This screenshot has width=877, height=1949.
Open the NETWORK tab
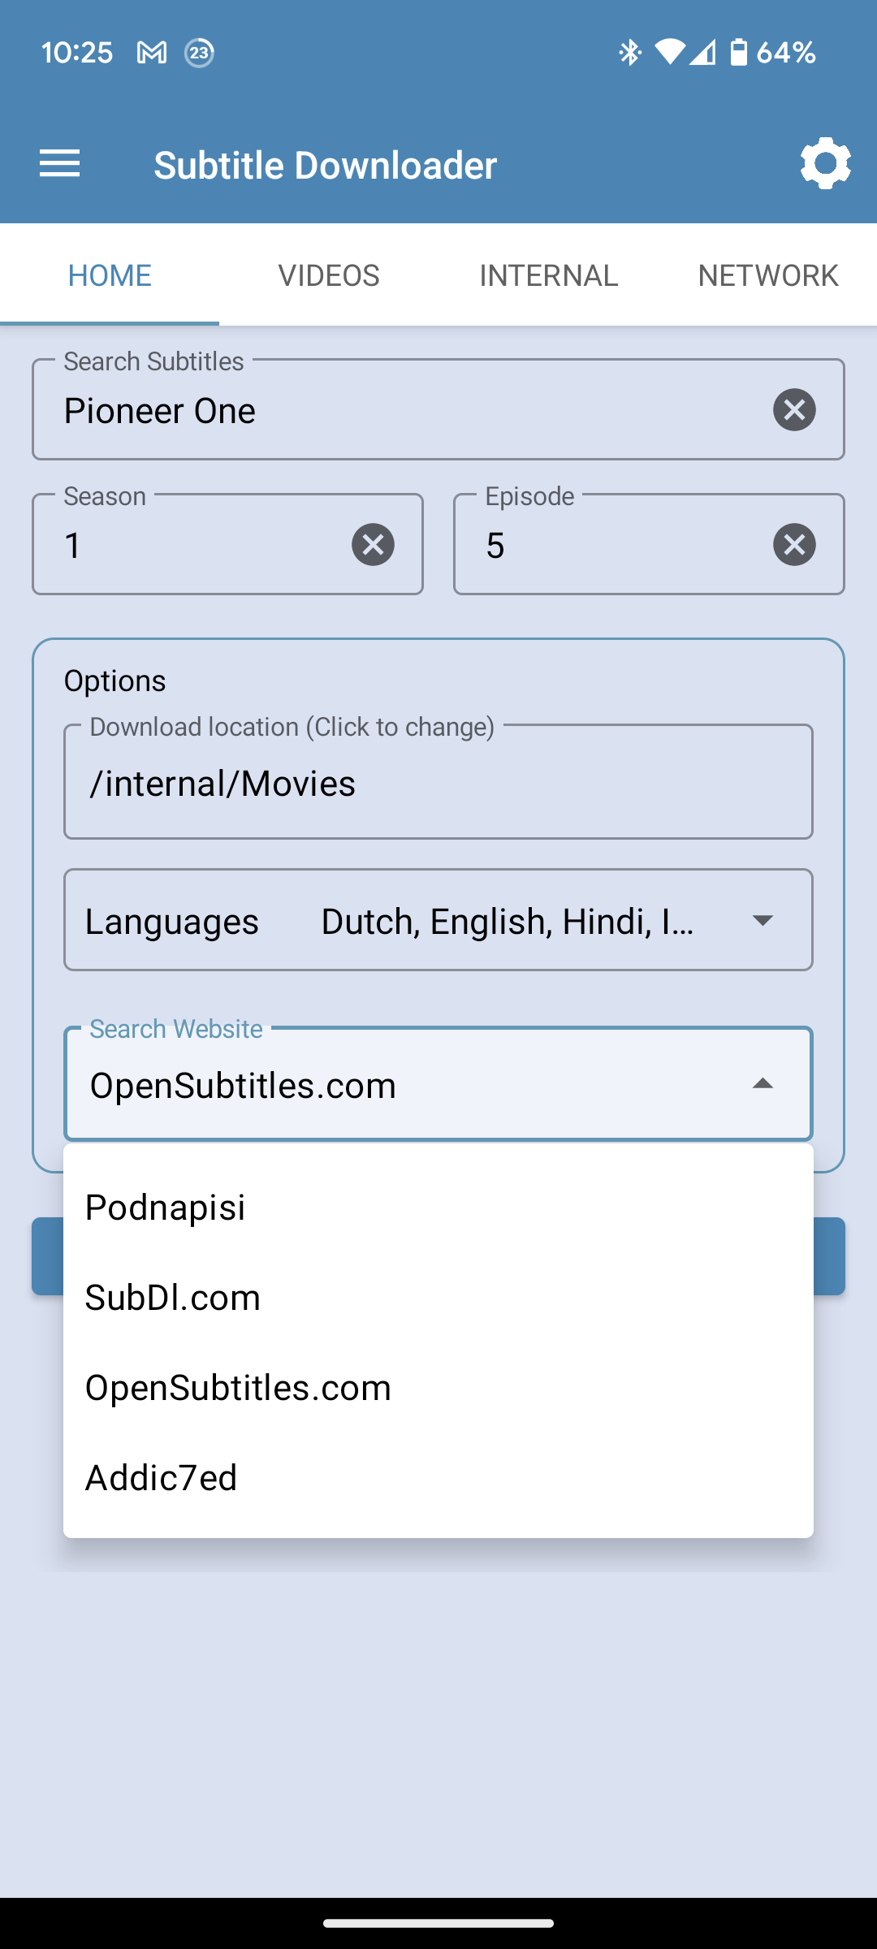click(x=767, y=275)
